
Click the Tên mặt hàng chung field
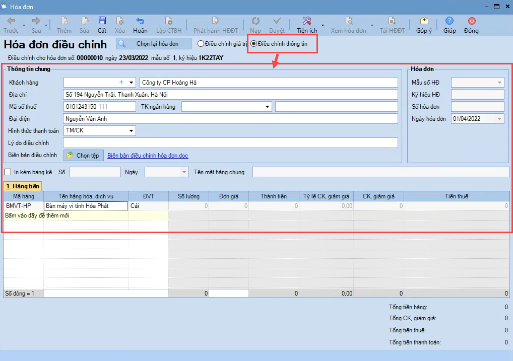(381, 172)
